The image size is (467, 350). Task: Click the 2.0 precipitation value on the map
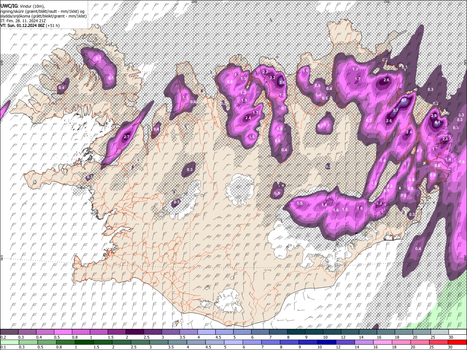click(379, 203)
